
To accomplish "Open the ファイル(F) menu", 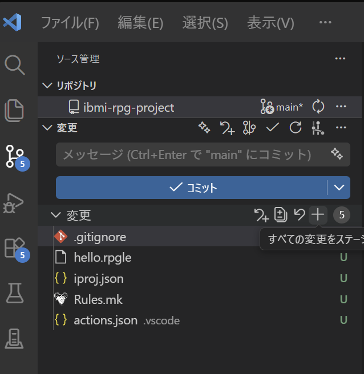I will click(70, 23).
